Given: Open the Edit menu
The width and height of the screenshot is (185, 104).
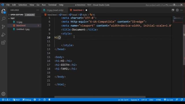Looking at the screenshot, I should pyautogui.click(x=14, y=5).
